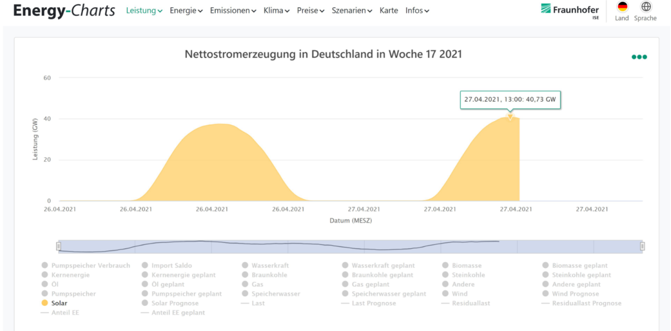
Task: Click the left handle of range navigator
Action: pyautogui.click(x=59, y=246)
